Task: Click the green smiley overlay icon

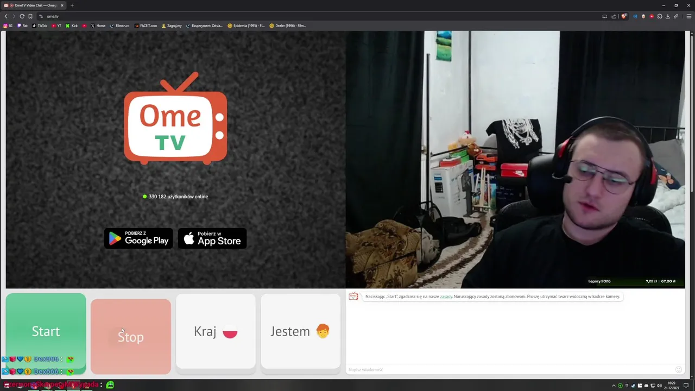Action: click(x=110, y=384)
